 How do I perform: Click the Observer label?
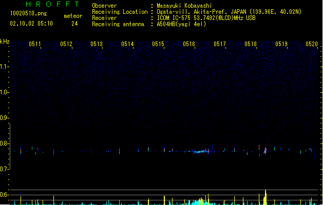104,6
